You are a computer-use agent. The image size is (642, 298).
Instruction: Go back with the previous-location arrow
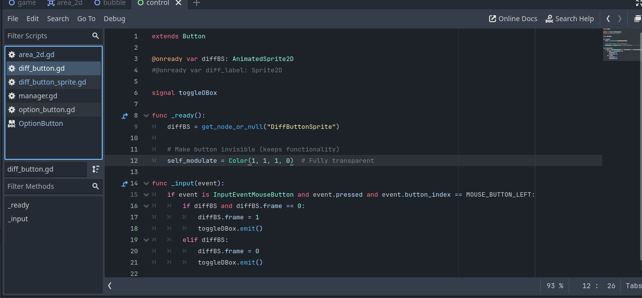tap(608, 19)
